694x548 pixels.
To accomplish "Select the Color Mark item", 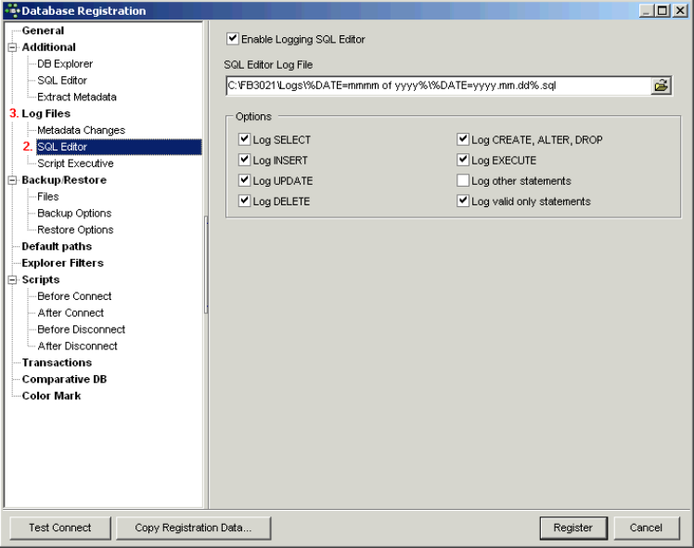I will pyautogui.click(x=51, y=396).
